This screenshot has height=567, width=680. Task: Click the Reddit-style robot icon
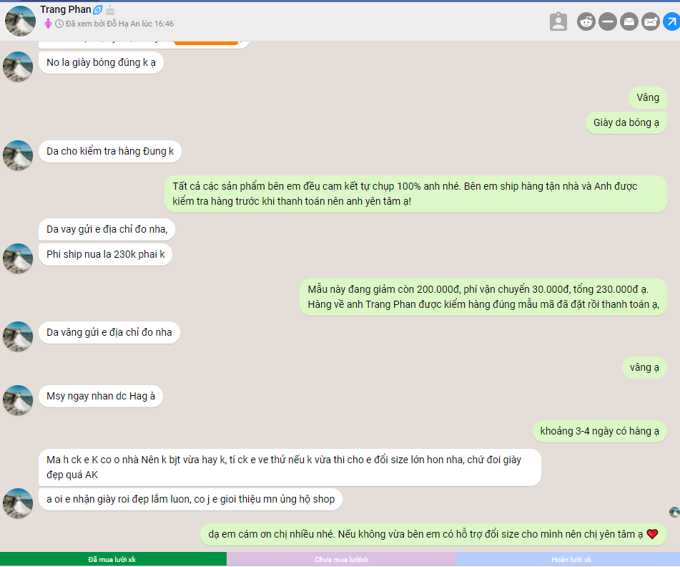[586, 22]
